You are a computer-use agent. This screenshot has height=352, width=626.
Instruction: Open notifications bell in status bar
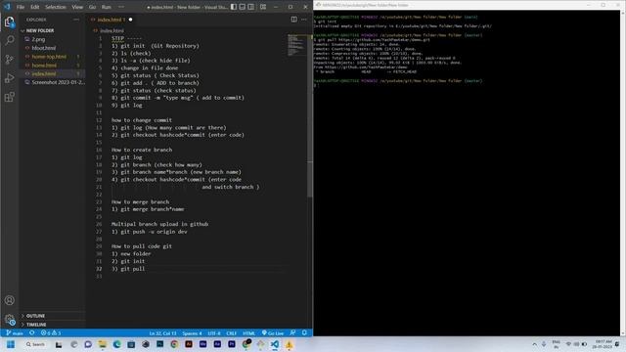[x=304, y=332]
